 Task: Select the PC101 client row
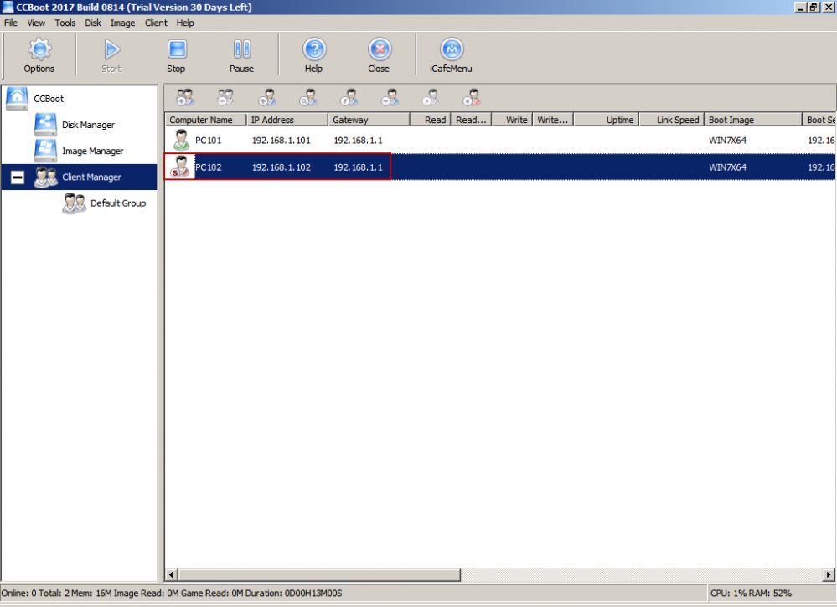coord(500,141)
